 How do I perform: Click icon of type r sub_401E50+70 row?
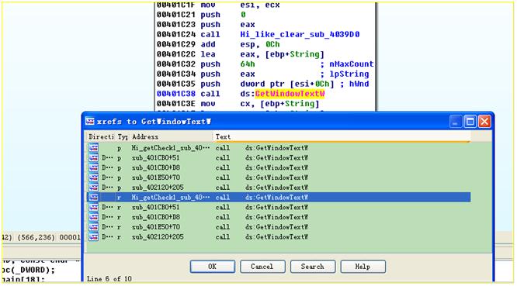94,227
